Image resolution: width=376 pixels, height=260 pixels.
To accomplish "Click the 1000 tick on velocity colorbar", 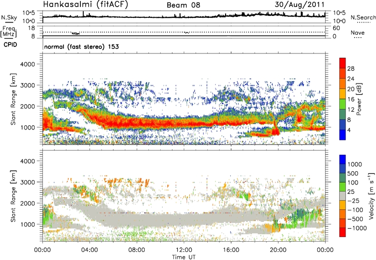I will (x=355, y=164).
